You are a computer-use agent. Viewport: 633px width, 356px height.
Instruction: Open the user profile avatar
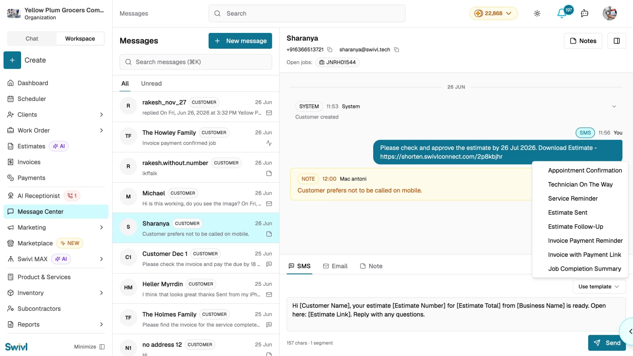(x=610, y=14)
